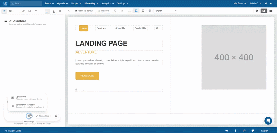Viewport: 277px width, 133px height.
Task: Click the English language link in footer
Action: click(265, 131)
